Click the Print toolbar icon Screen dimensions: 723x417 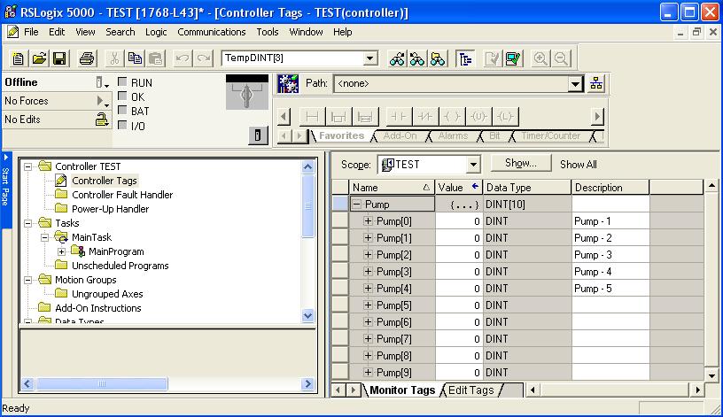(x=87, y=58)
